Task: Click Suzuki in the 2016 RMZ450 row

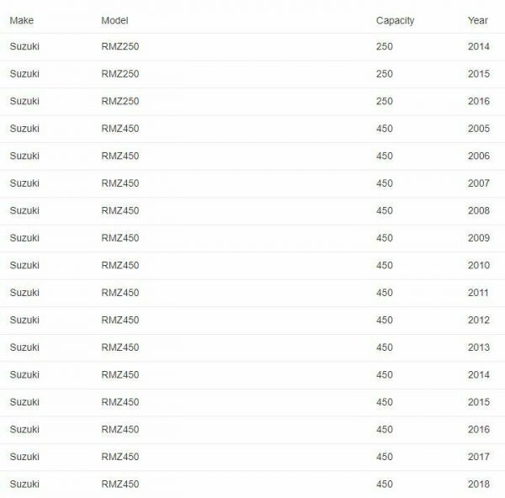Action: 24,429
